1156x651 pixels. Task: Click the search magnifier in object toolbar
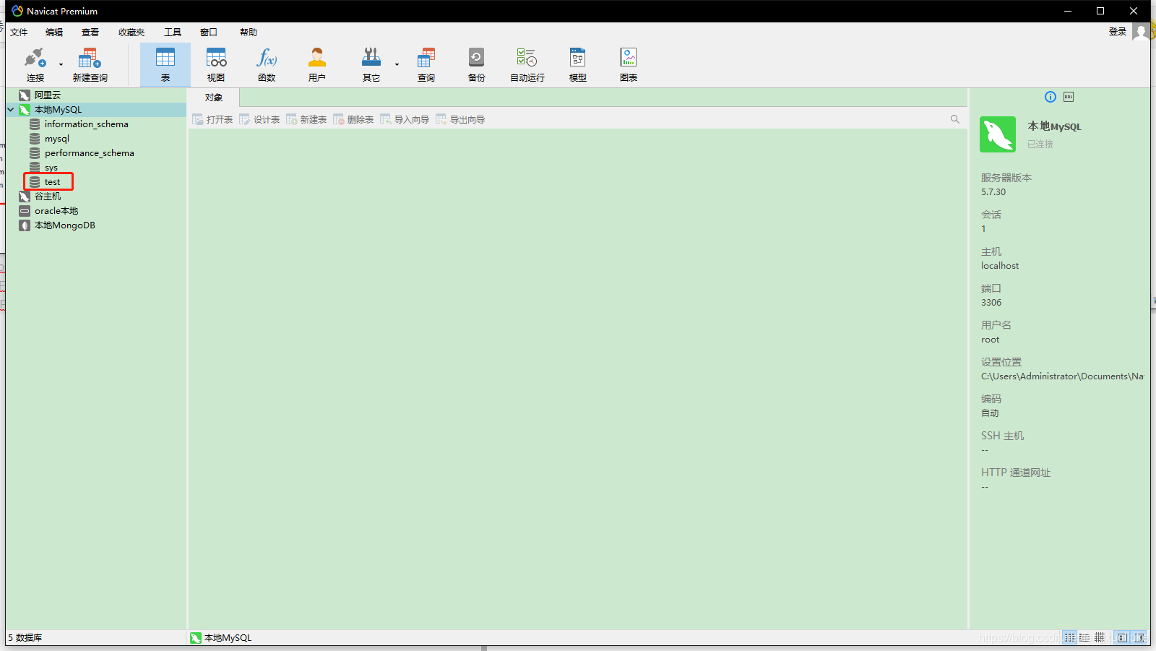955,119
